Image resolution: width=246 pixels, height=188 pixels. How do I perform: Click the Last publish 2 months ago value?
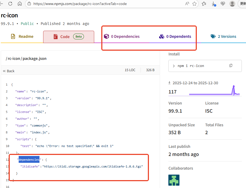[184, 154]
